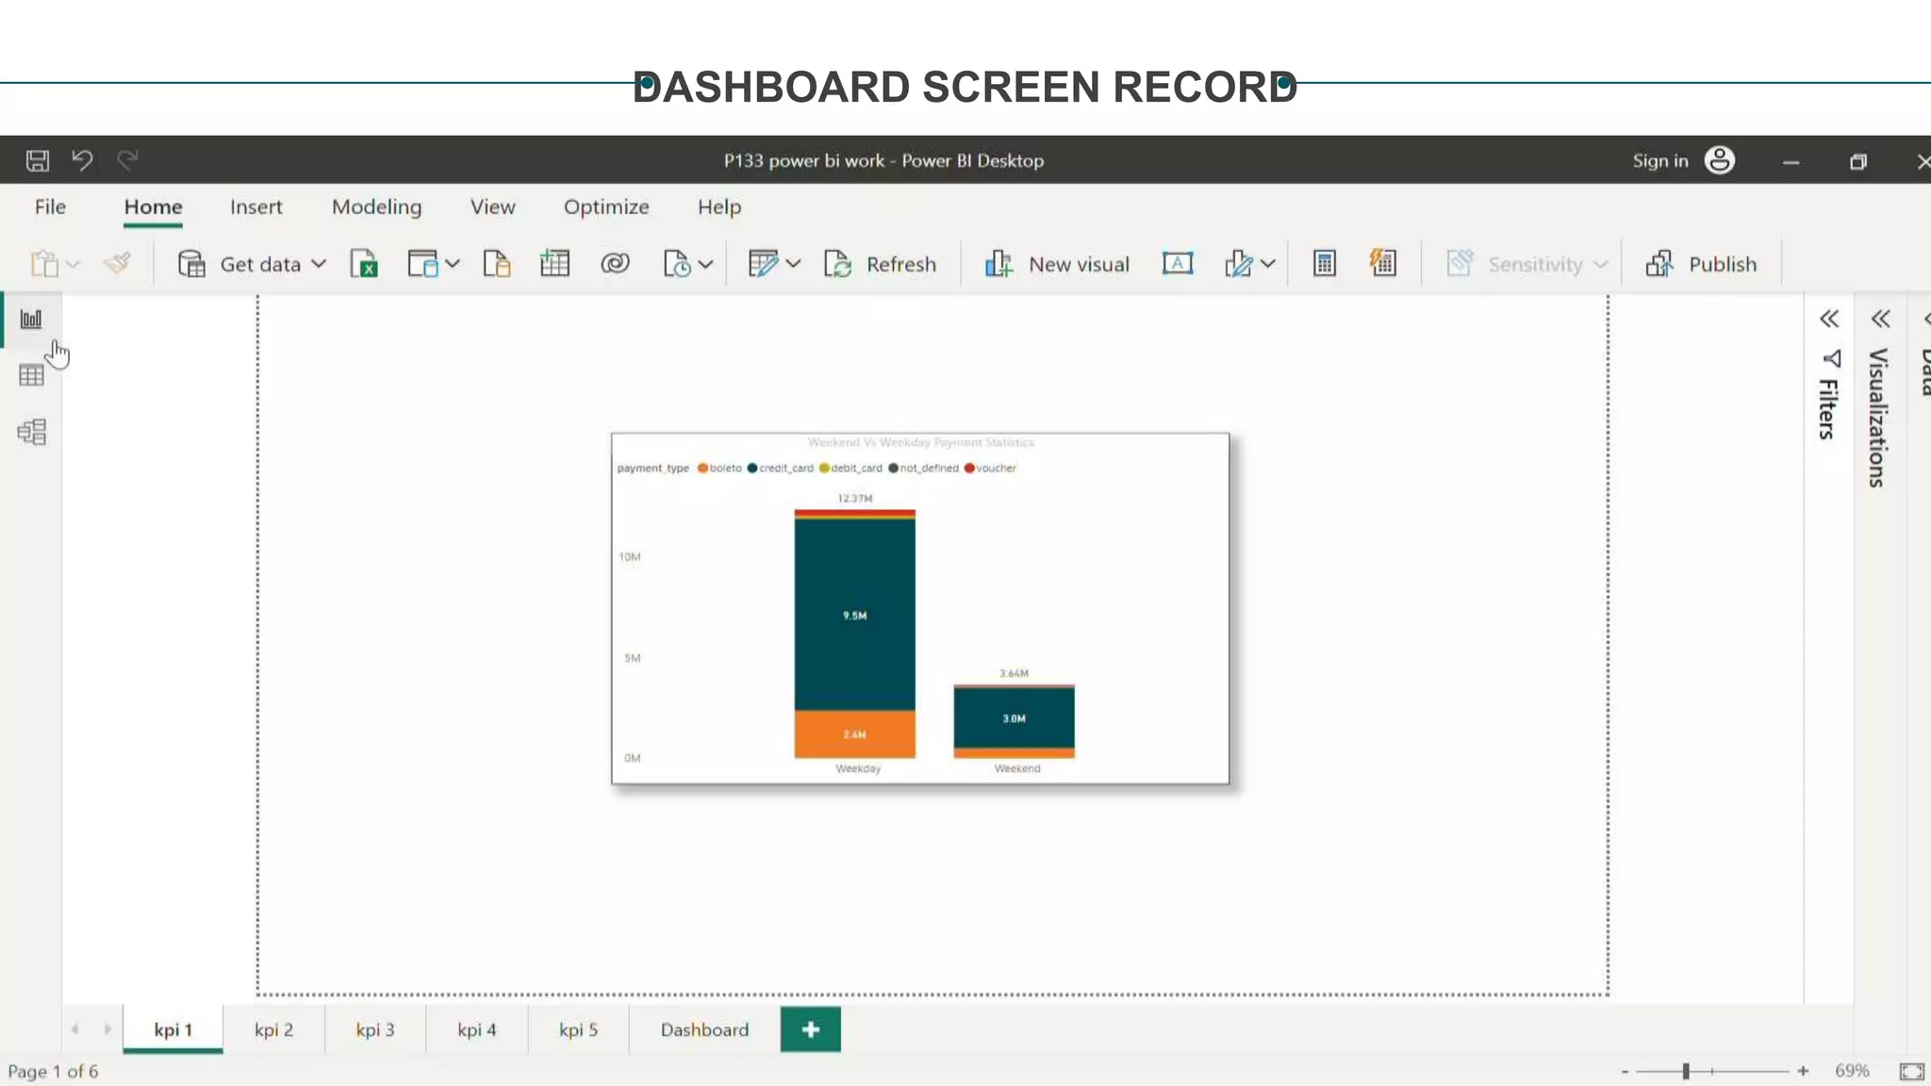1931x1086 pixels.
Task: Open Excel workbook data source icon
Action: point(364,264)
